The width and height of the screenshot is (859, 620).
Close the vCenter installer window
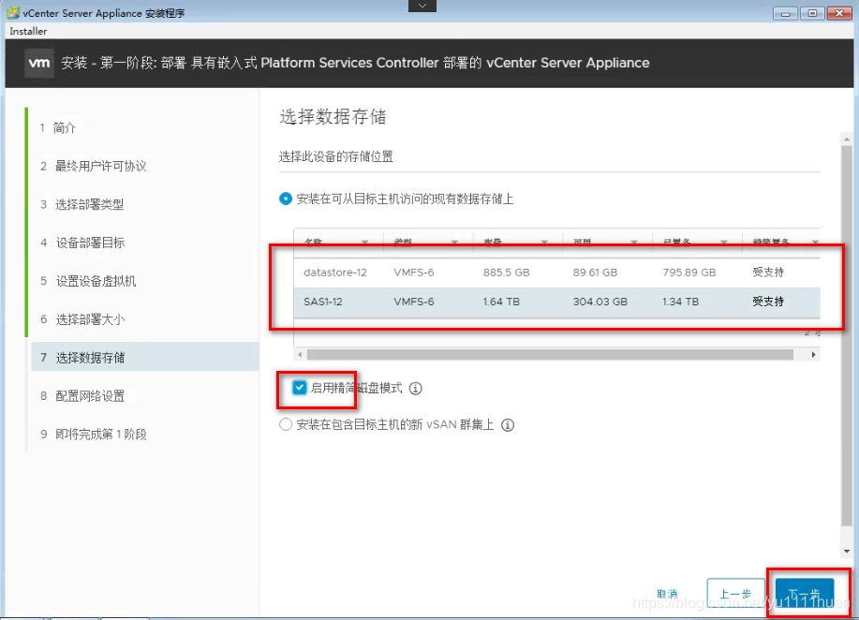tap(839, 12)
